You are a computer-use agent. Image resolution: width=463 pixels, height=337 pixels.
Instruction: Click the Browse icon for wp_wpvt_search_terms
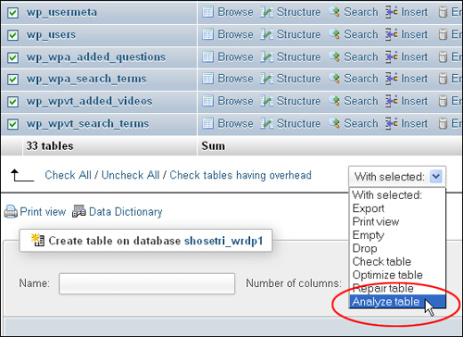207,123
